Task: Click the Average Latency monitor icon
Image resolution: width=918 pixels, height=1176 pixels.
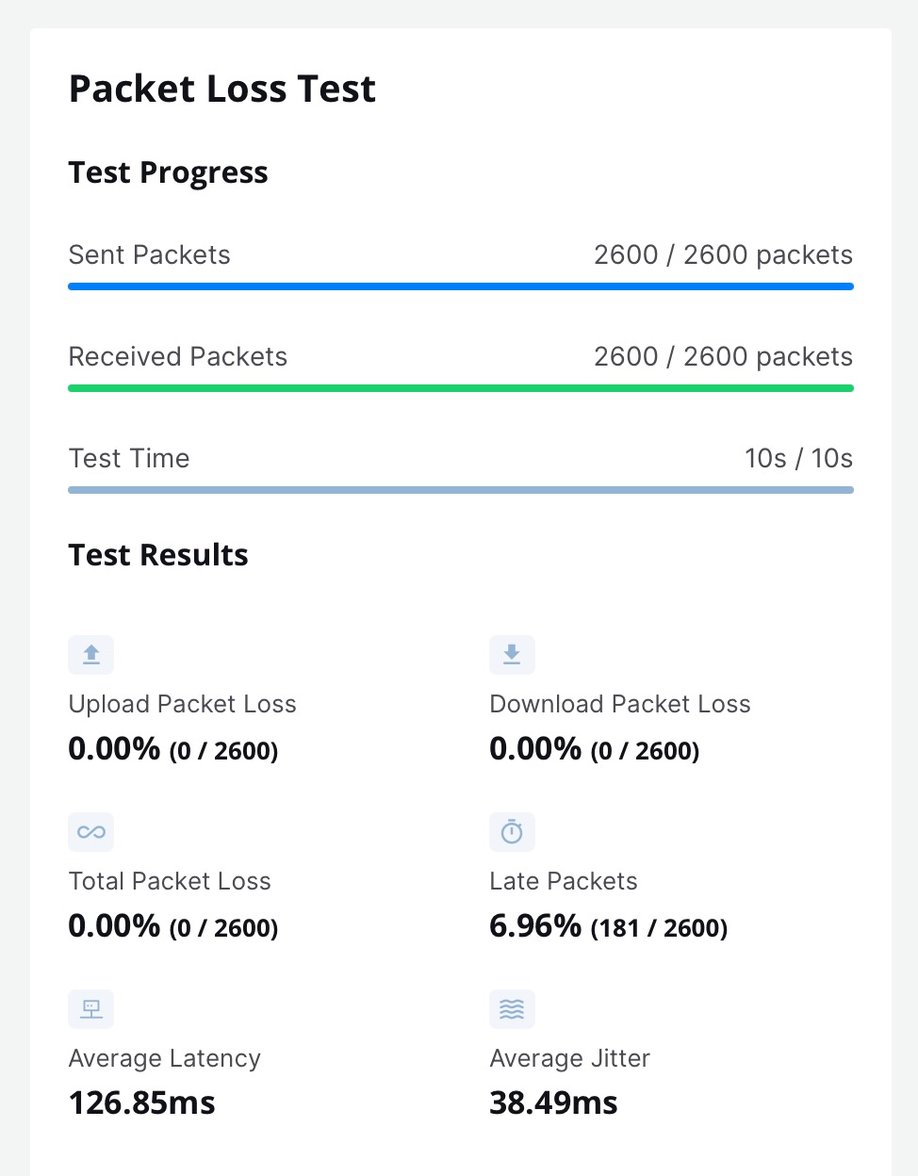Action: pos(91,1009)
